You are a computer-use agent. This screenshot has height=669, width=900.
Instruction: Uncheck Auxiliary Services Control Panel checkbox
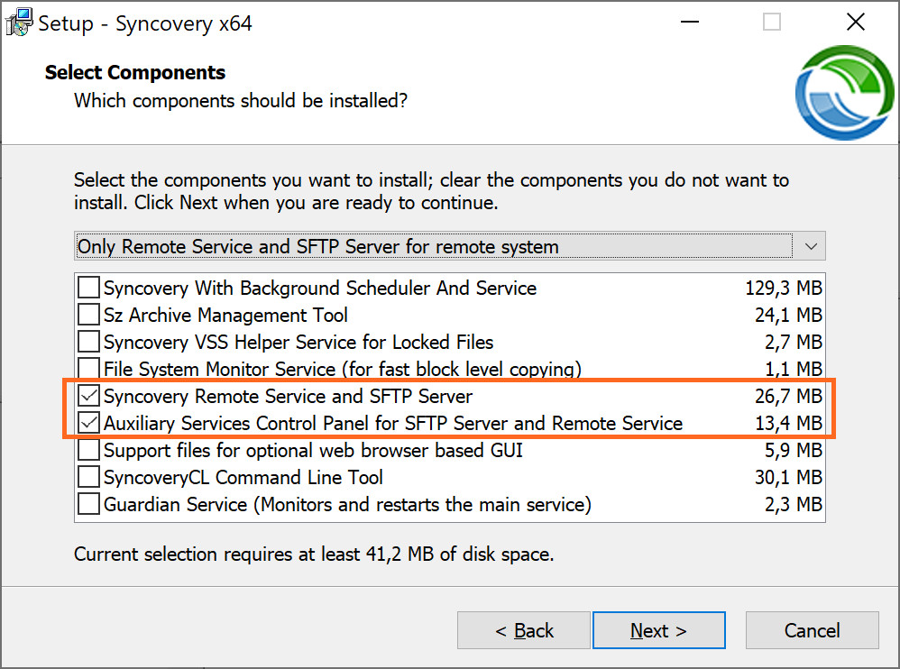pyautogui.click(x=88, y=423)
